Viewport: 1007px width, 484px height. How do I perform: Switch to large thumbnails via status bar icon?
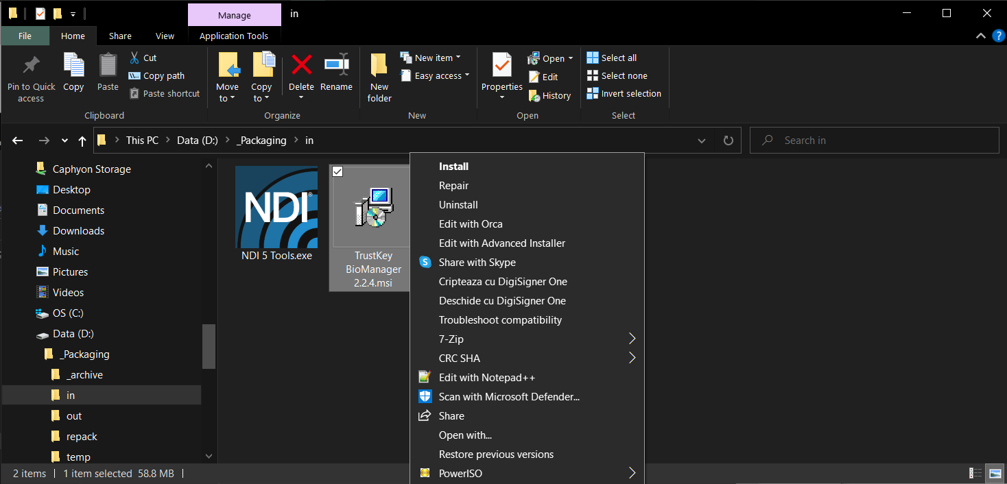pyautogui.click(x=994, y=473)
